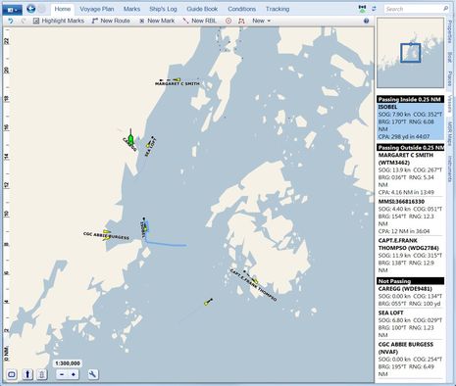Open the help question mark icon
This screenshot has width=456, height=386.
coord(367,21)
